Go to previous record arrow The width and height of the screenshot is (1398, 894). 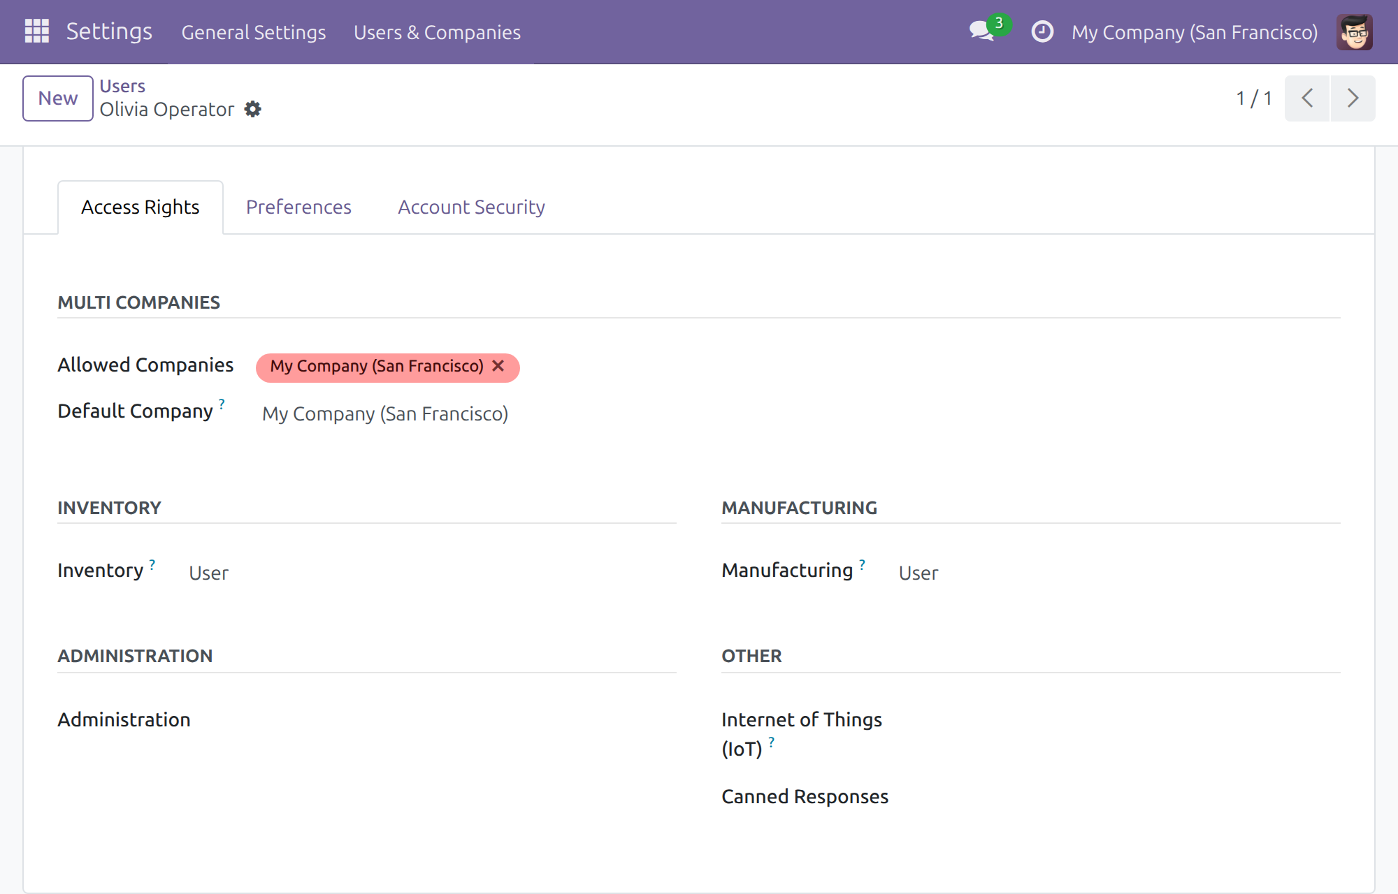pyautogui.click(x=1307, y=98)
